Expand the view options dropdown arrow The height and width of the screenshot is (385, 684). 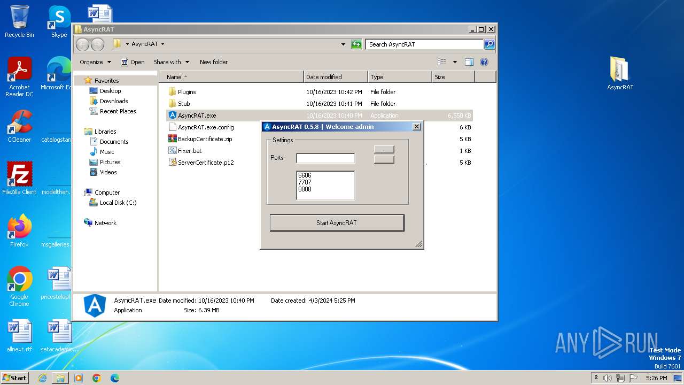tap(455, 62)
